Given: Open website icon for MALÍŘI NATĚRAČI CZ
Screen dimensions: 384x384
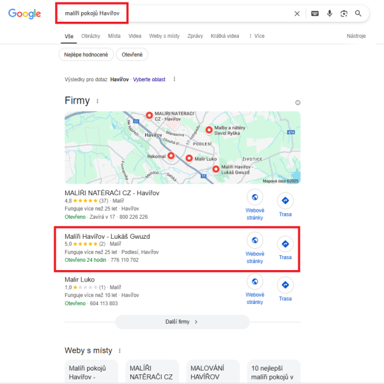Looking at the screenshot, I should (x=255, y=197).
